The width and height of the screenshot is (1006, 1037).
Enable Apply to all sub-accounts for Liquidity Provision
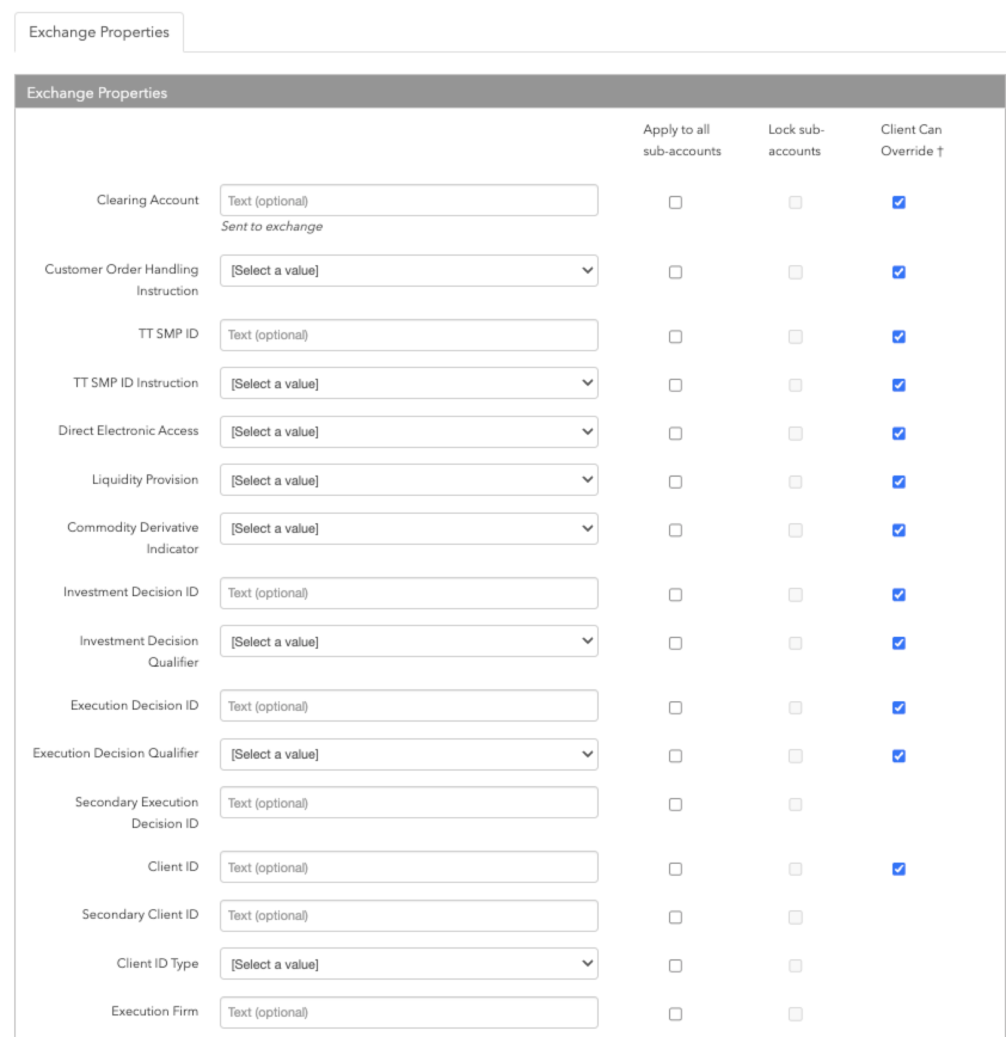[x=675, y=482]
